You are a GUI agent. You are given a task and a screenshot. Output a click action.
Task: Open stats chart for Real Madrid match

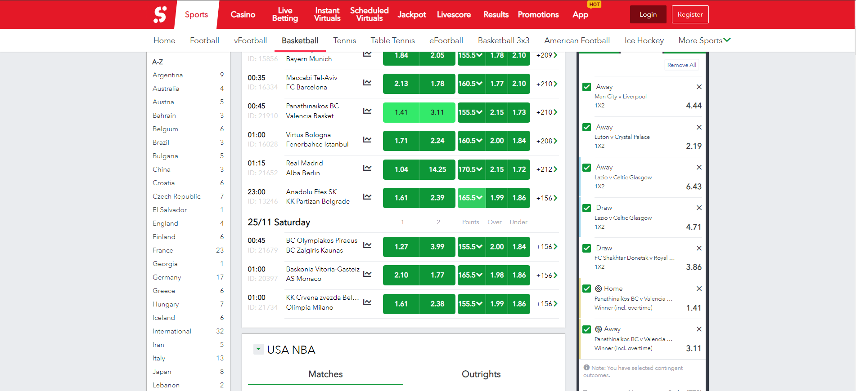367,168
